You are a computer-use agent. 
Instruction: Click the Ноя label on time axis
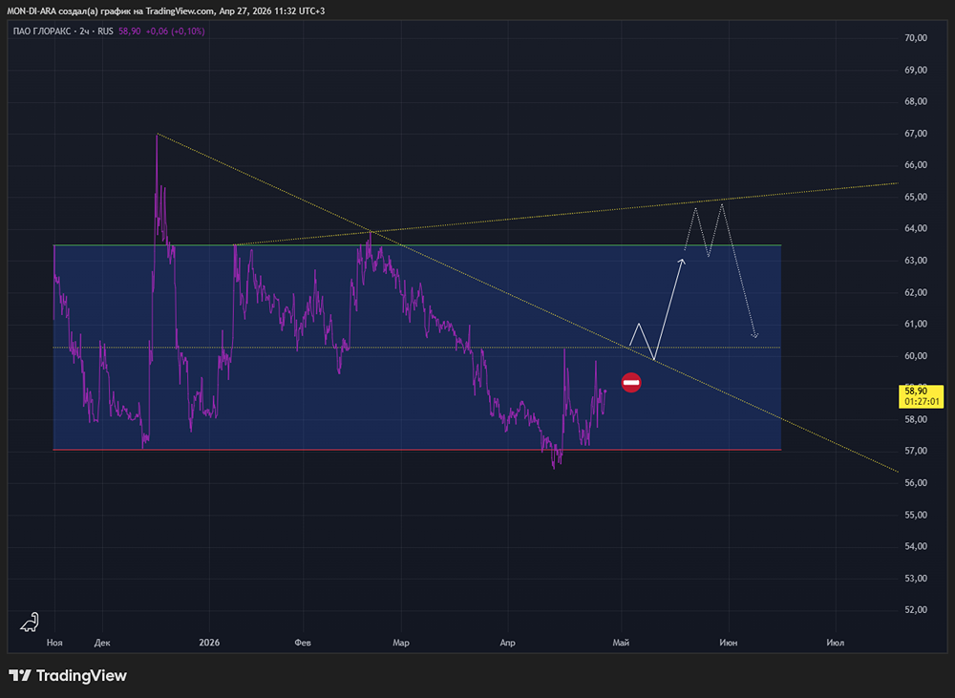54,643
